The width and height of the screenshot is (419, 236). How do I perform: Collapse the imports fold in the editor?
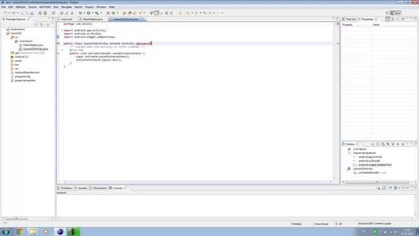[x=62, y=31]
